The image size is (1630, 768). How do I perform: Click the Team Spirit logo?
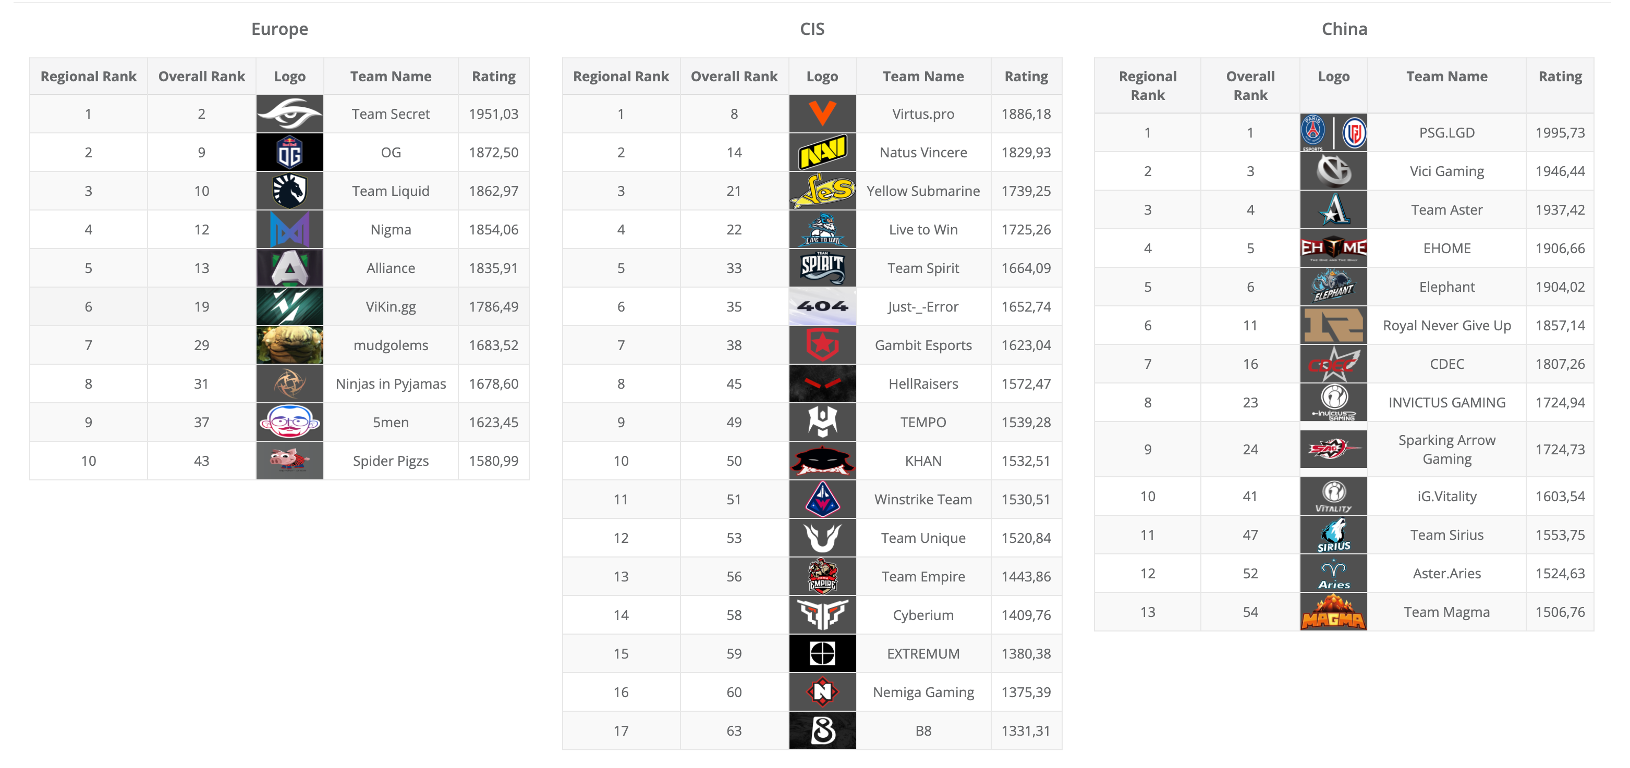pyautogui.click(x=822, y=268)
